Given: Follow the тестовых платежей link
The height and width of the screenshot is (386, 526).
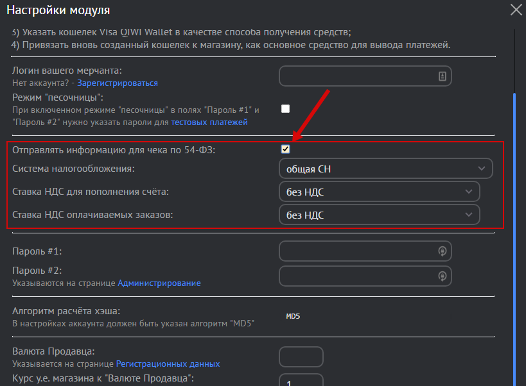Looking at the screenshot, I should pyautogui.click(x=209, y=122).
